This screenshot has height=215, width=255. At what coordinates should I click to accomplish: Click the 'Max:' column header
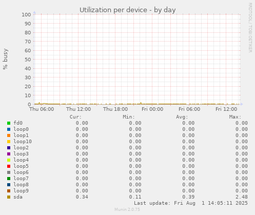[235, 117]
